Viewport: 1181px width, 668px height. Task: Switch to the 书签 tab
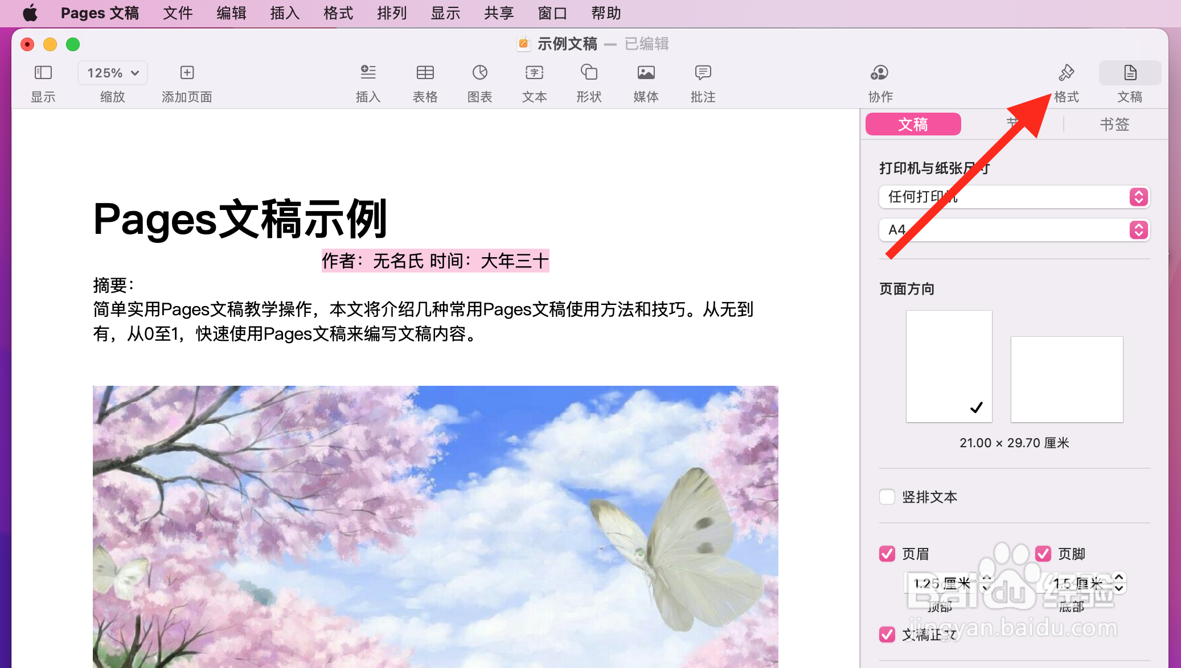pyautogui.click(x=1114, y=124)
